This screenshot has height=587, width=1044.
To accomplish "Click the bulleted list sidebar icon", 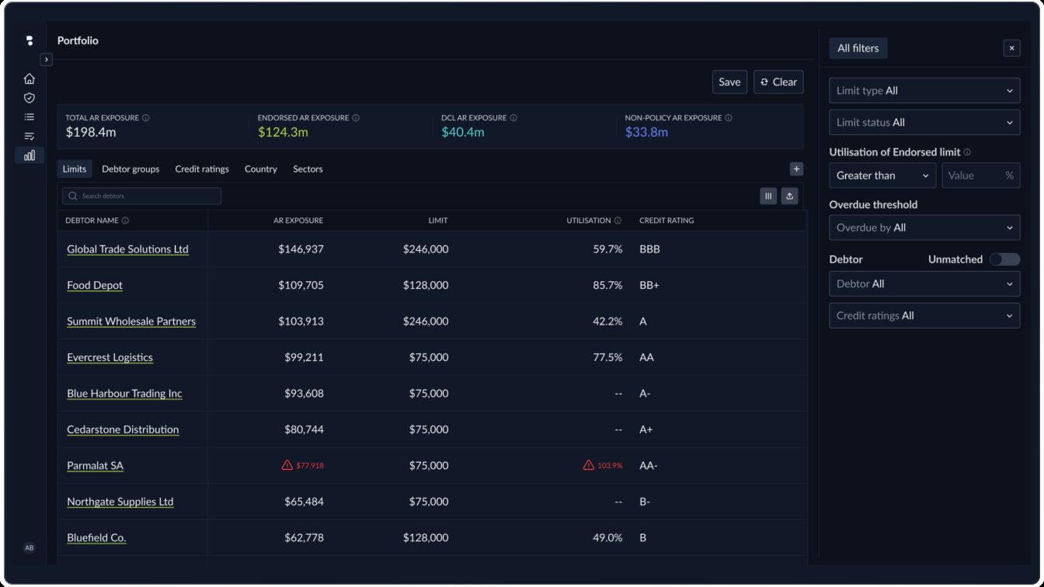I will (x=29, y=117).
